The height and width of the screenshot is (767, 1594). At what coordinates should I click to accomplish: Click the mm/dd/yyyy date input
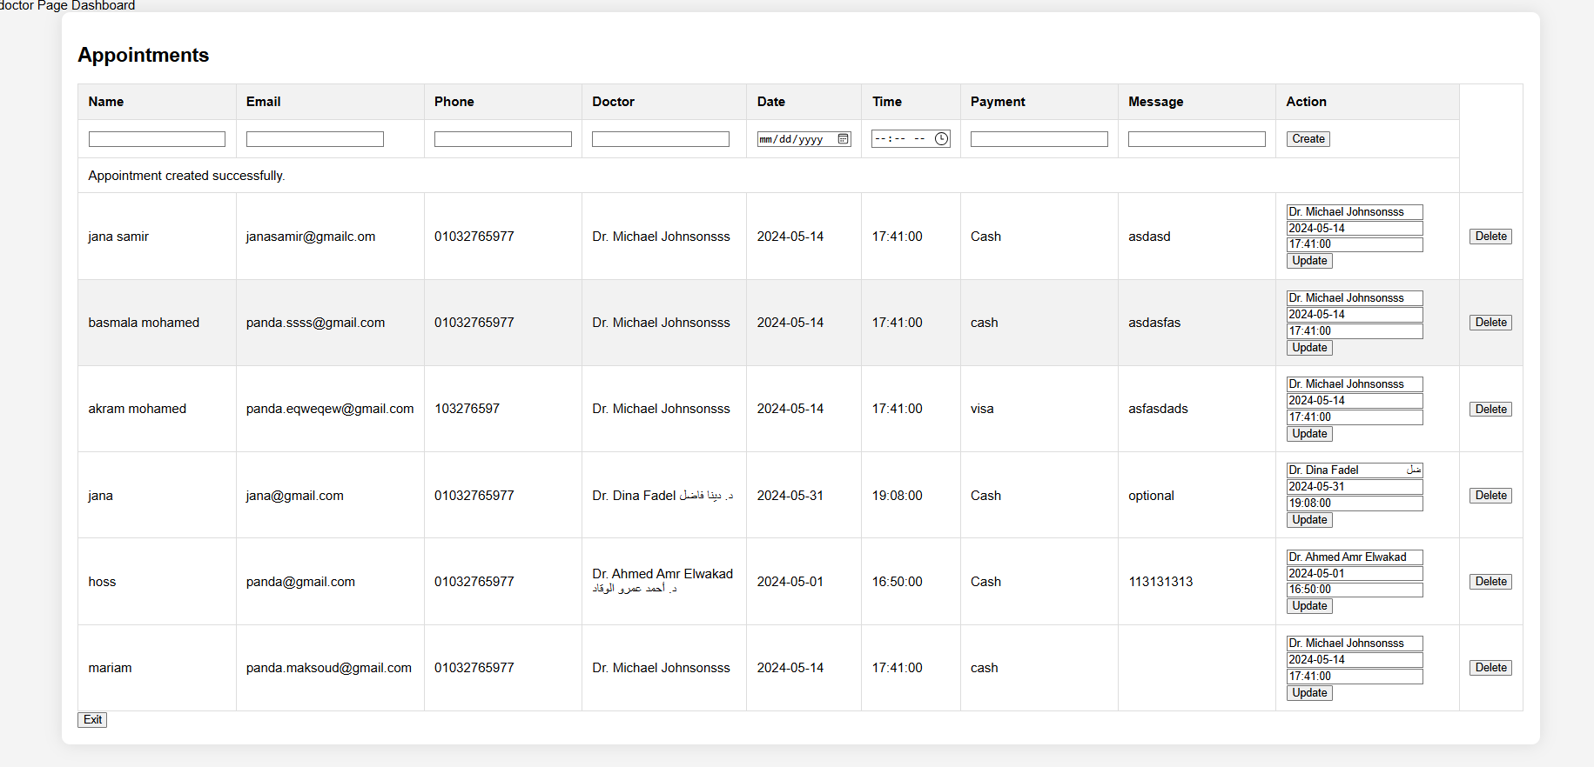pyautogui.click(x=804, y=139)
